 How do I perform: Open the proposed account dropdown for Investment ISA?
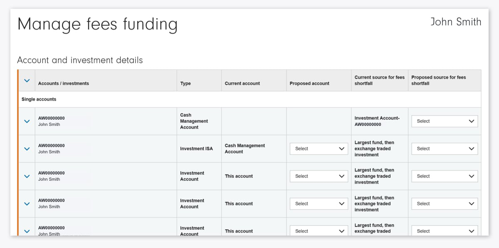[x=319, y=148]
